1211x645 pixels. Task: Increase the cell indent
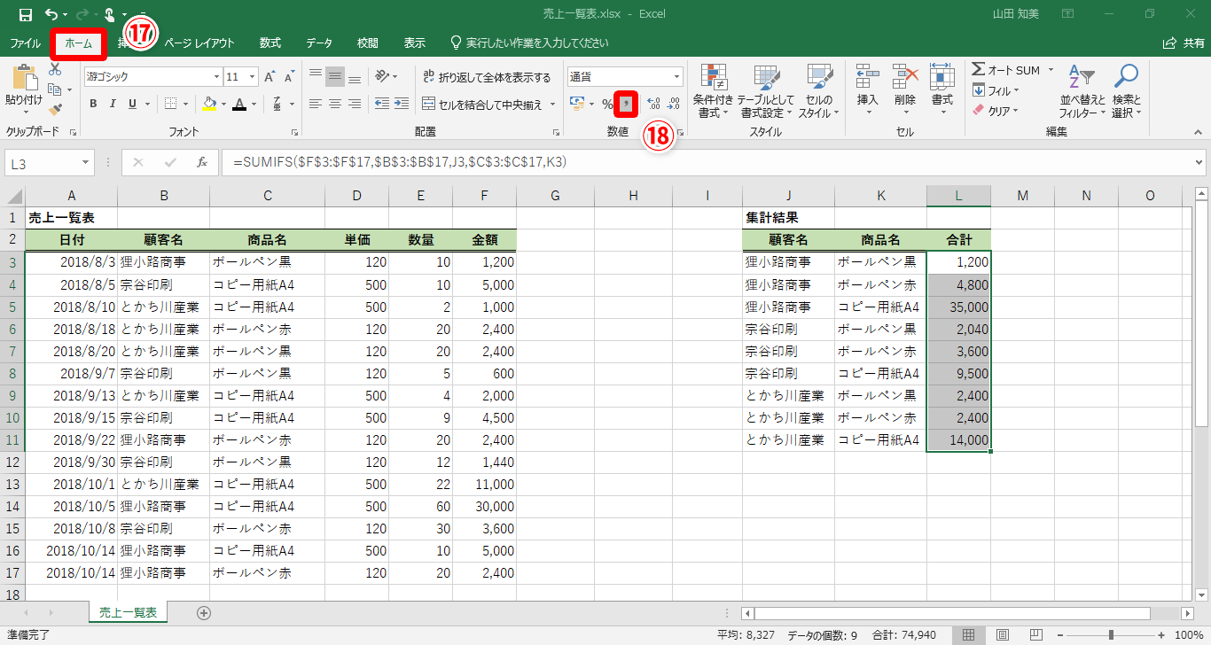402,104
